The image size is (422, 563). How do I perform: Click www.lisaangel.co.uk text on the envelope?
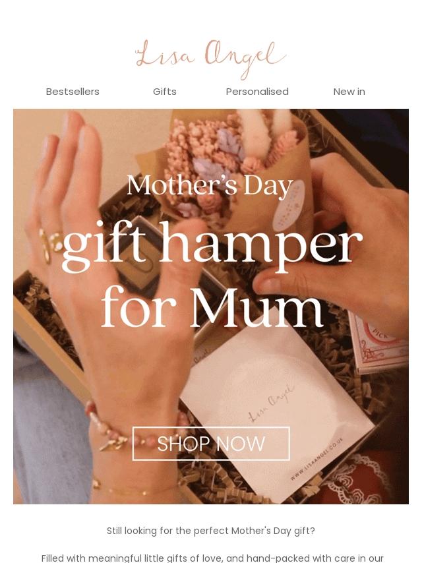[316, 459]
